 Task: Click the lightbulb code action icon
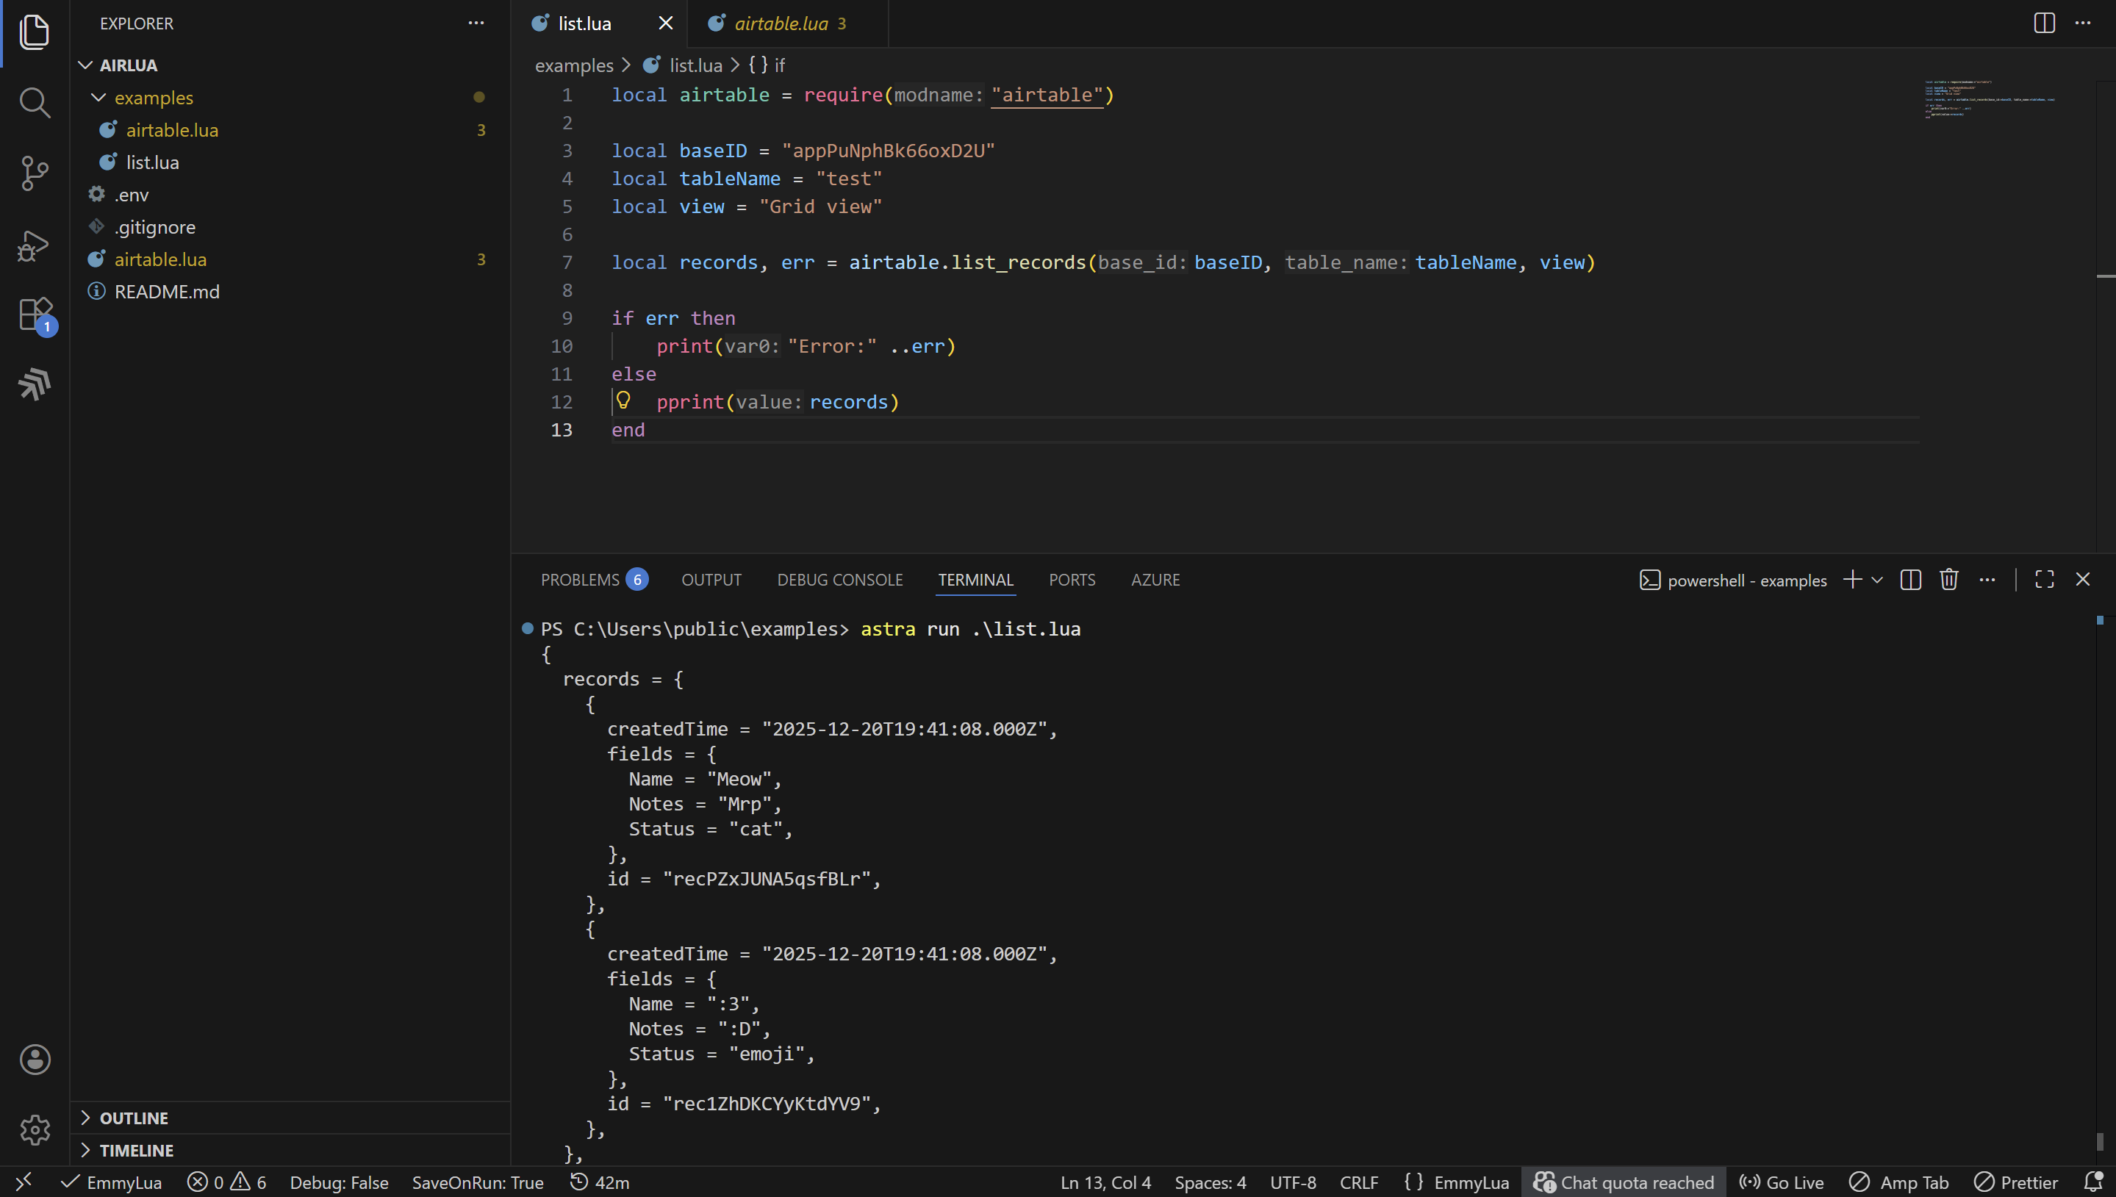[623, 400]
